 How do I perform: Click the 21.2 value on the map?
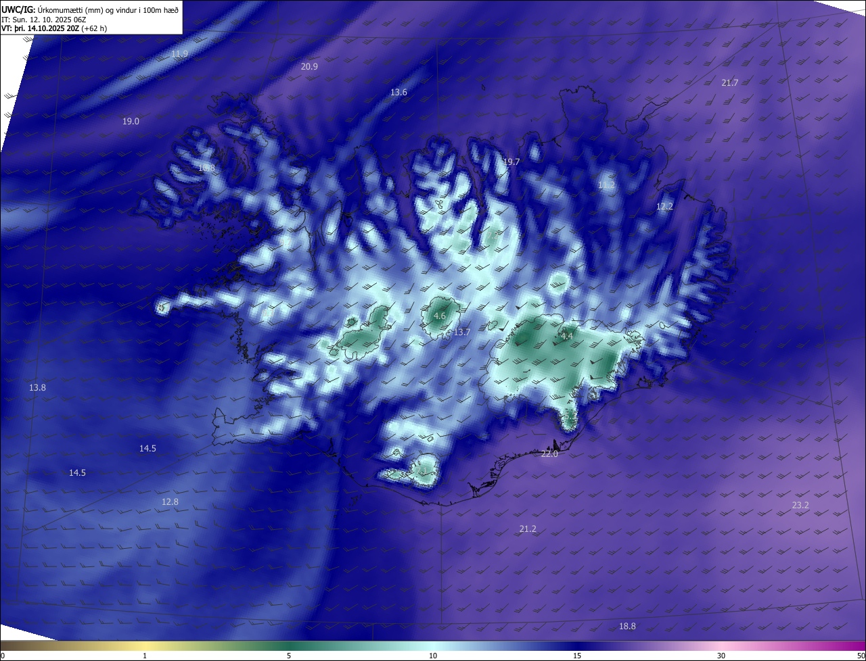[x=528, y=529]
